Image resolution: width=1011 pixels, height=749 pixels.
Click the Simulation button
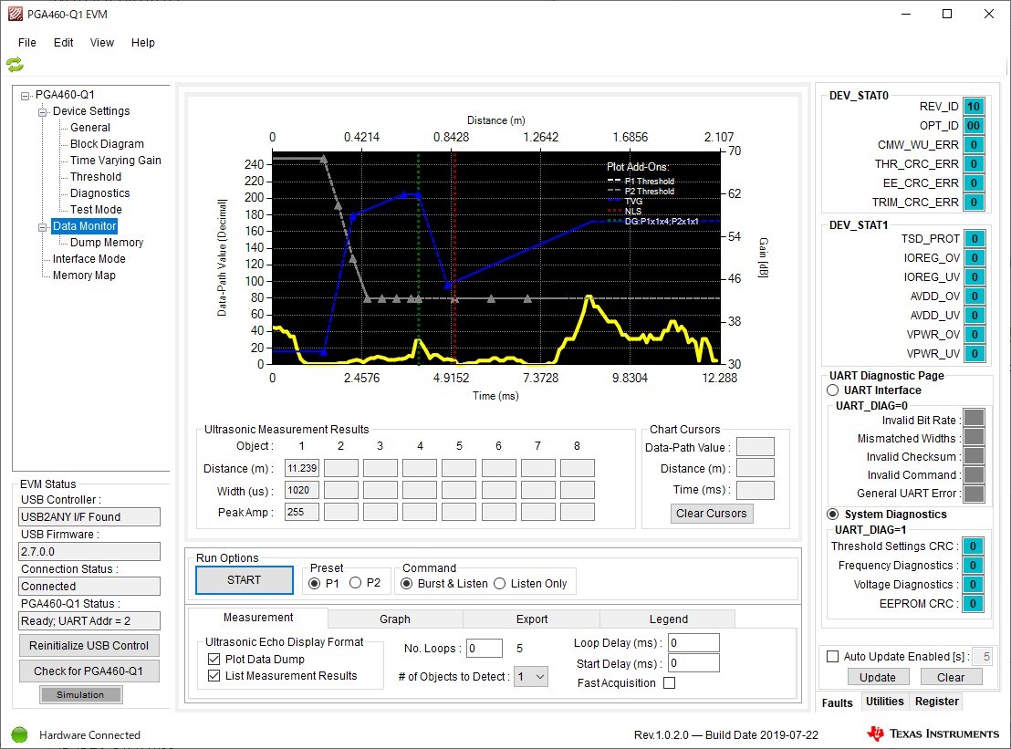pyautogui.click(x=80, y=695)
